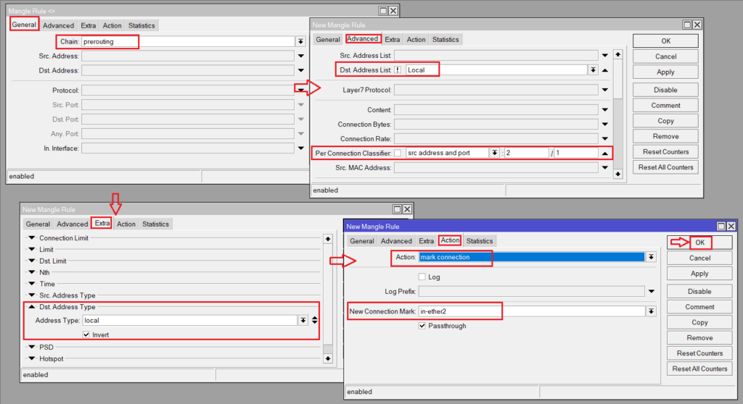
Task: Toggle the Invert checkbox under Address Type
Action: coord(86,334)
